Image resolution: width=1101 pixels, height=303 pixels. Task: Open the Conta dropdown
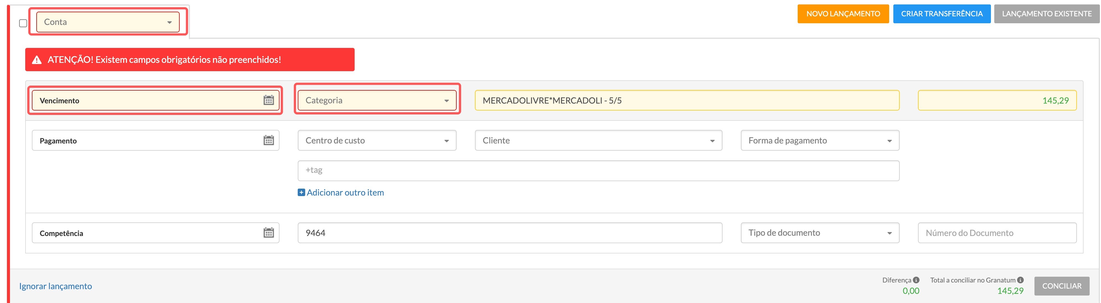(x=108, y=22)
